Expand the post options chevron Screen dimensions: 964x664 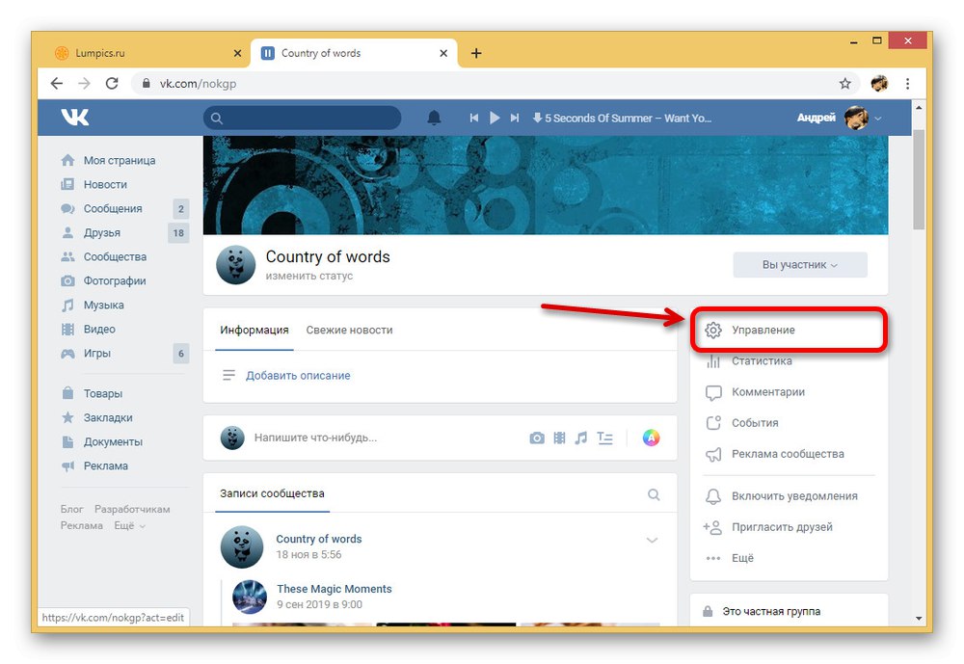click(x=653, y=540)
